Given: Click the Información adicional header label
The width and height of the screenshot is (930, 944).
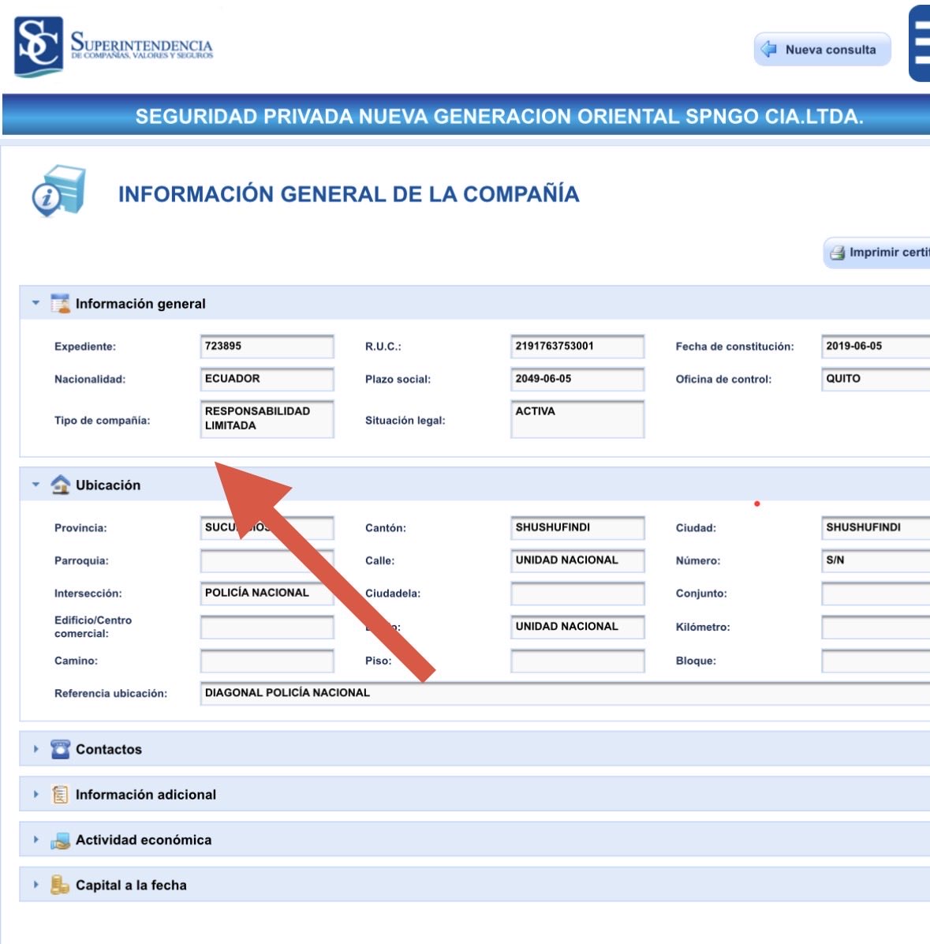Looking at the screenshot, I should click(146, 794).
